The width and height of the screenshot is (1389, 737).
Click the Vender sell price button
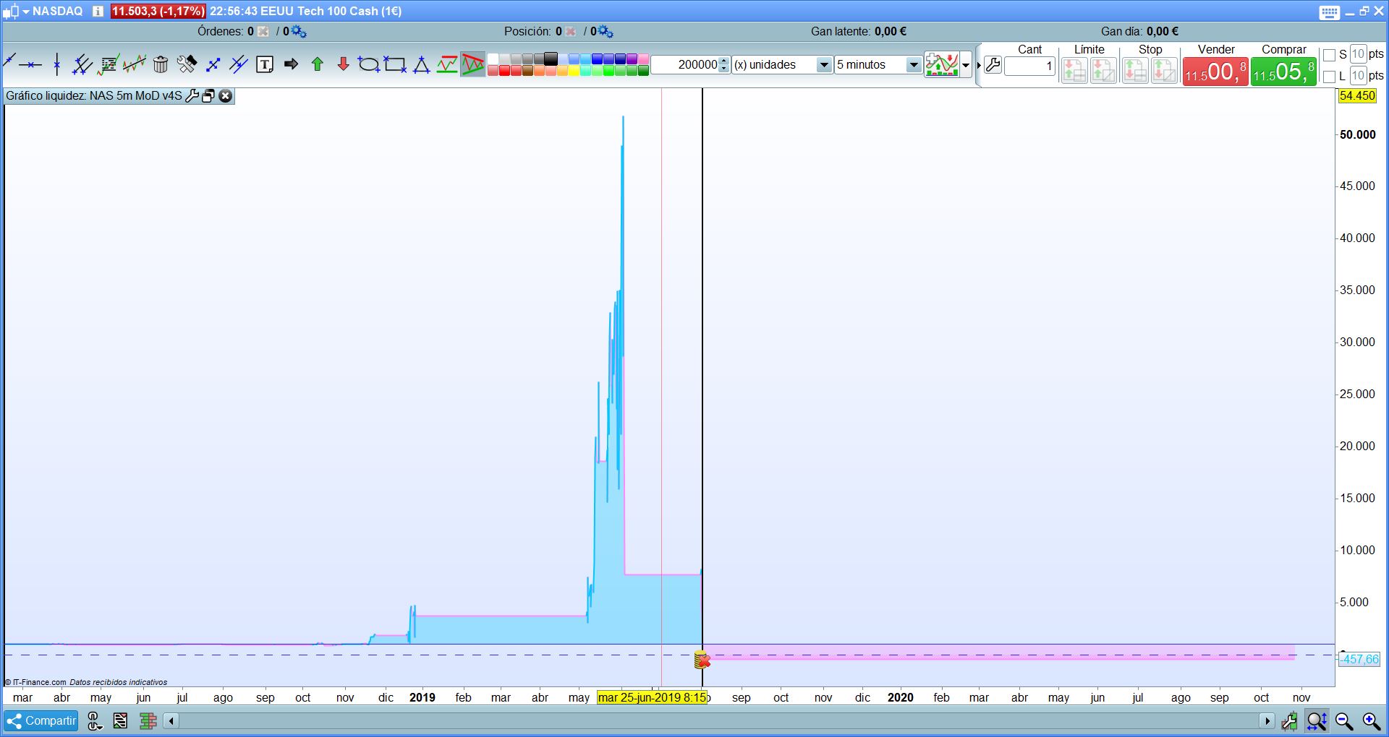(x=1215, y=72)
